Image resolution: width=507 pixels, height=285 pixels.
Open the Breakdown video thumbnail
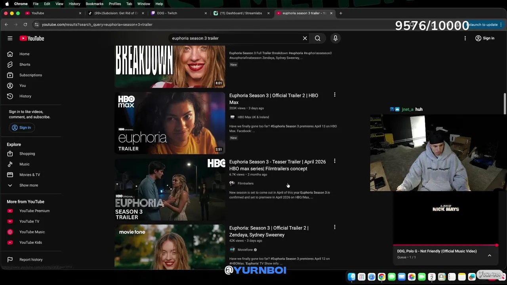coord(170,66)
